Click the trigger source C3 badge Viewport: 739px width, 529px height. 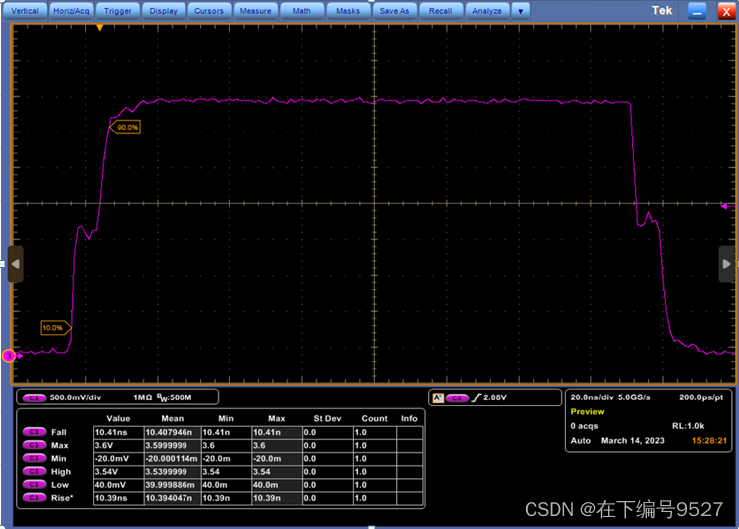[x=456, y=398]
